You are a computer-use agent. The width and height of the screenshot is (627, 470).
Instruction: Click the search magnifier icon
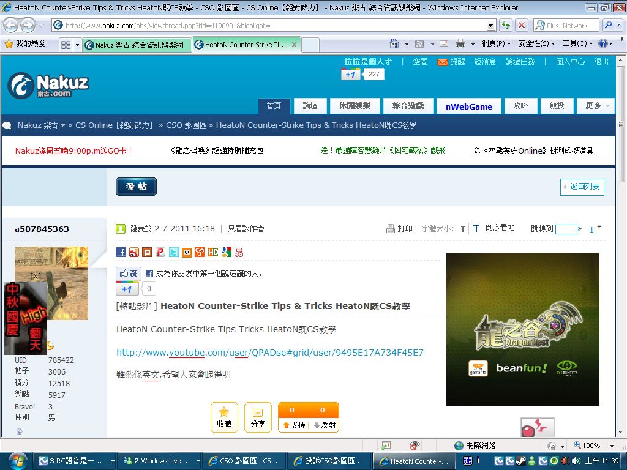point(608,25)
